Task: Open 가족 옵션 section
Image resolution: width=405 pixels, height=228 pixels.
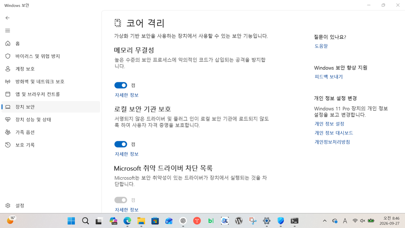Action: [51, 132]
